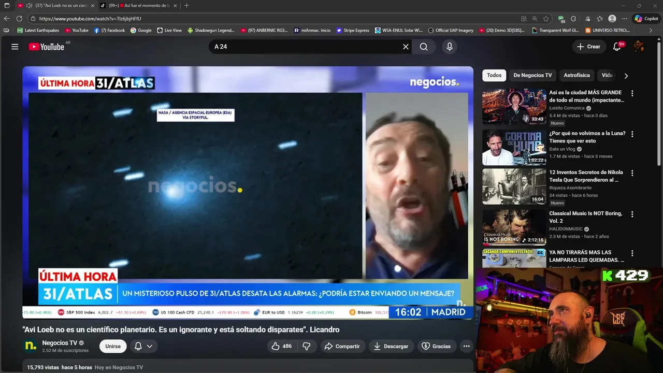The image size is (663, 373).
Task: Play the Nikola Tesla inventions thumbnail
Action: tap(514, 187)
